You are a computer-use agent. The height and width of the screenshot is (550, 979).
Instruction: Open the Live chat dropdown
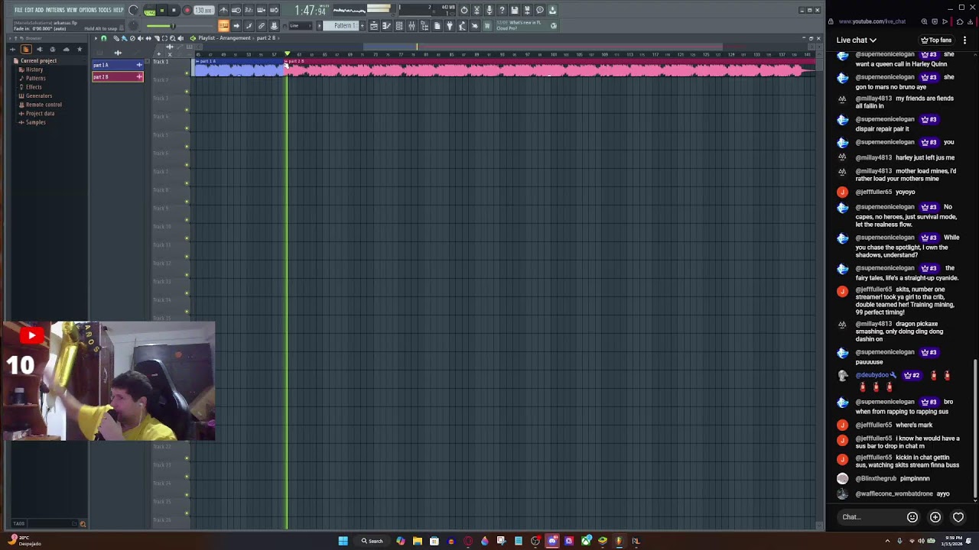pos(856,40)
